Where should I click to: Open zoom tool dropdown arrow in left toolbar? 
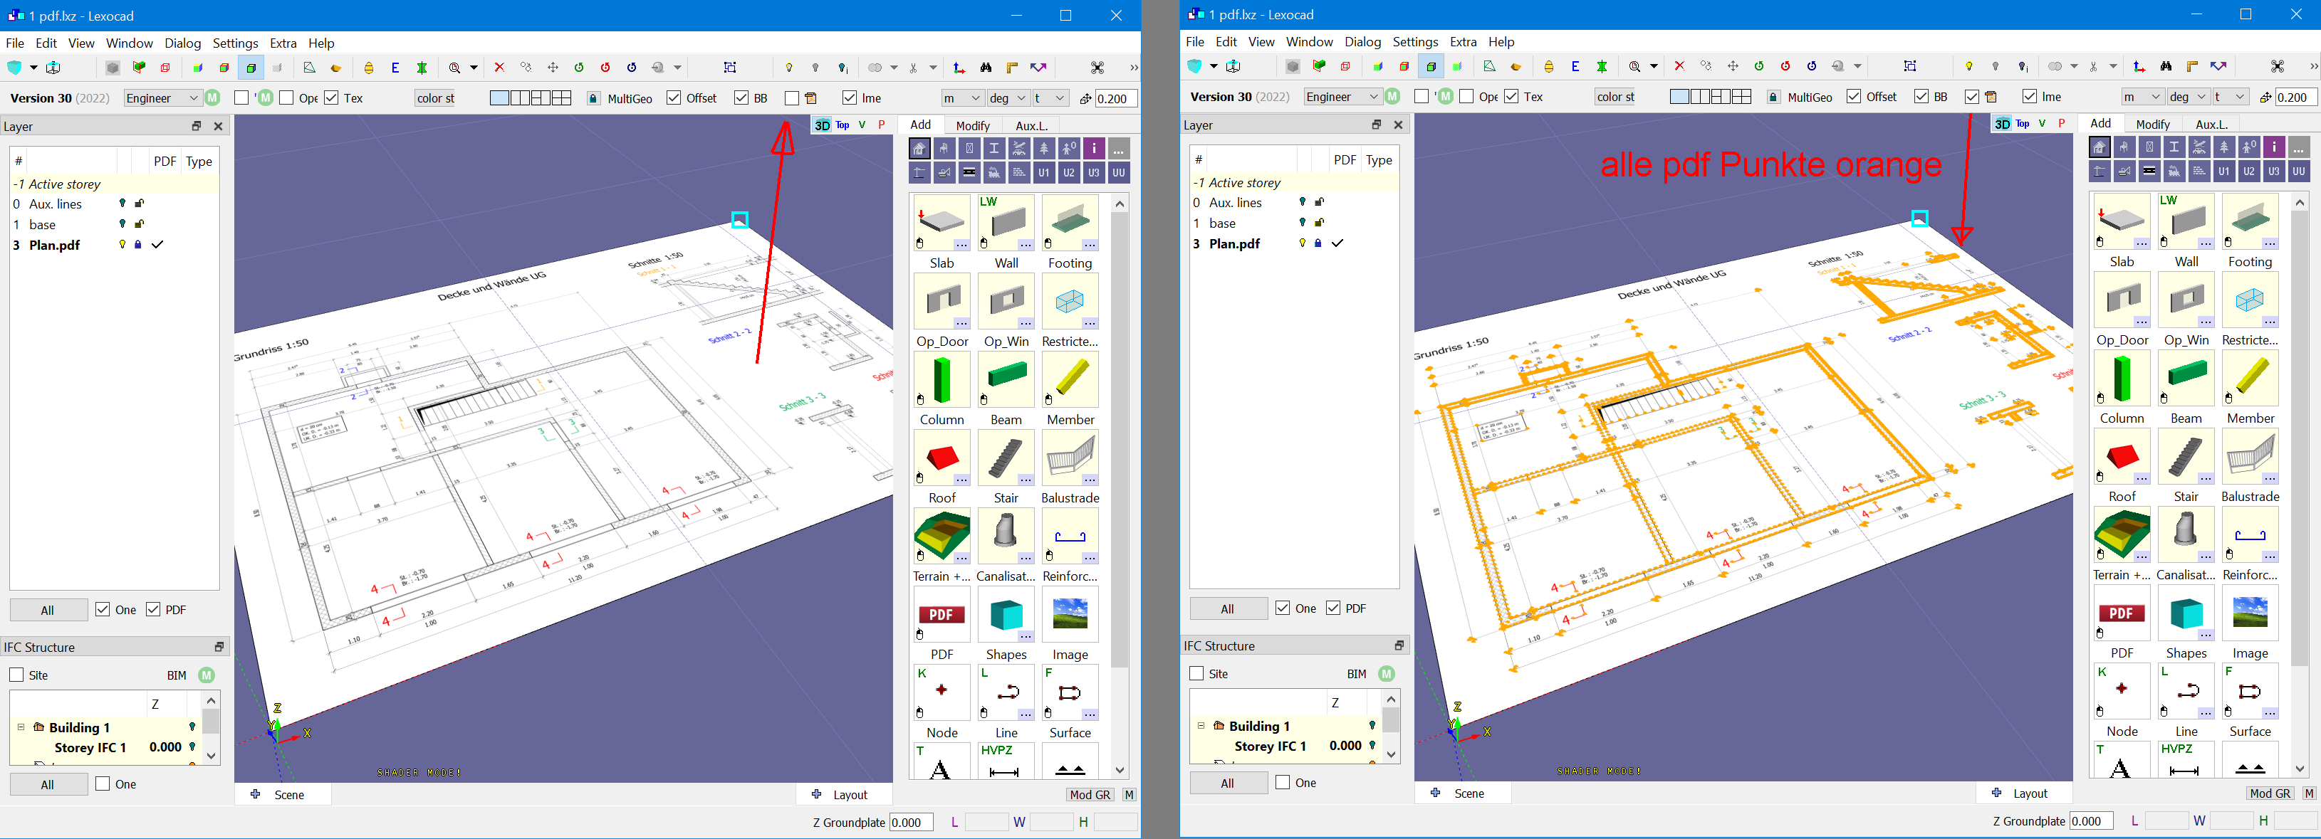coord(474,68)
